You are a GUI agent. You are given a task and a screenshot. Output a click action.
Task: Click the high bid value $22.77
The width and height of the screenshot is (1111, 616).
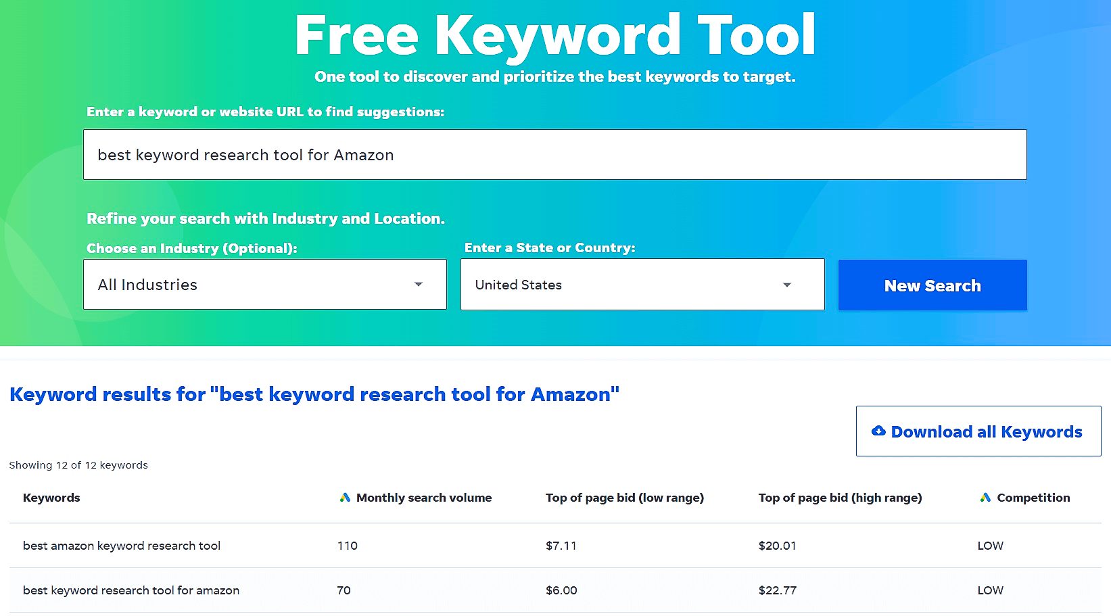778,590
